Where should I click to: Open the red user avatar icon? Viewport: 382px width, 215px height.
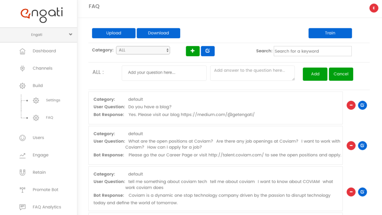coord(373,8)
